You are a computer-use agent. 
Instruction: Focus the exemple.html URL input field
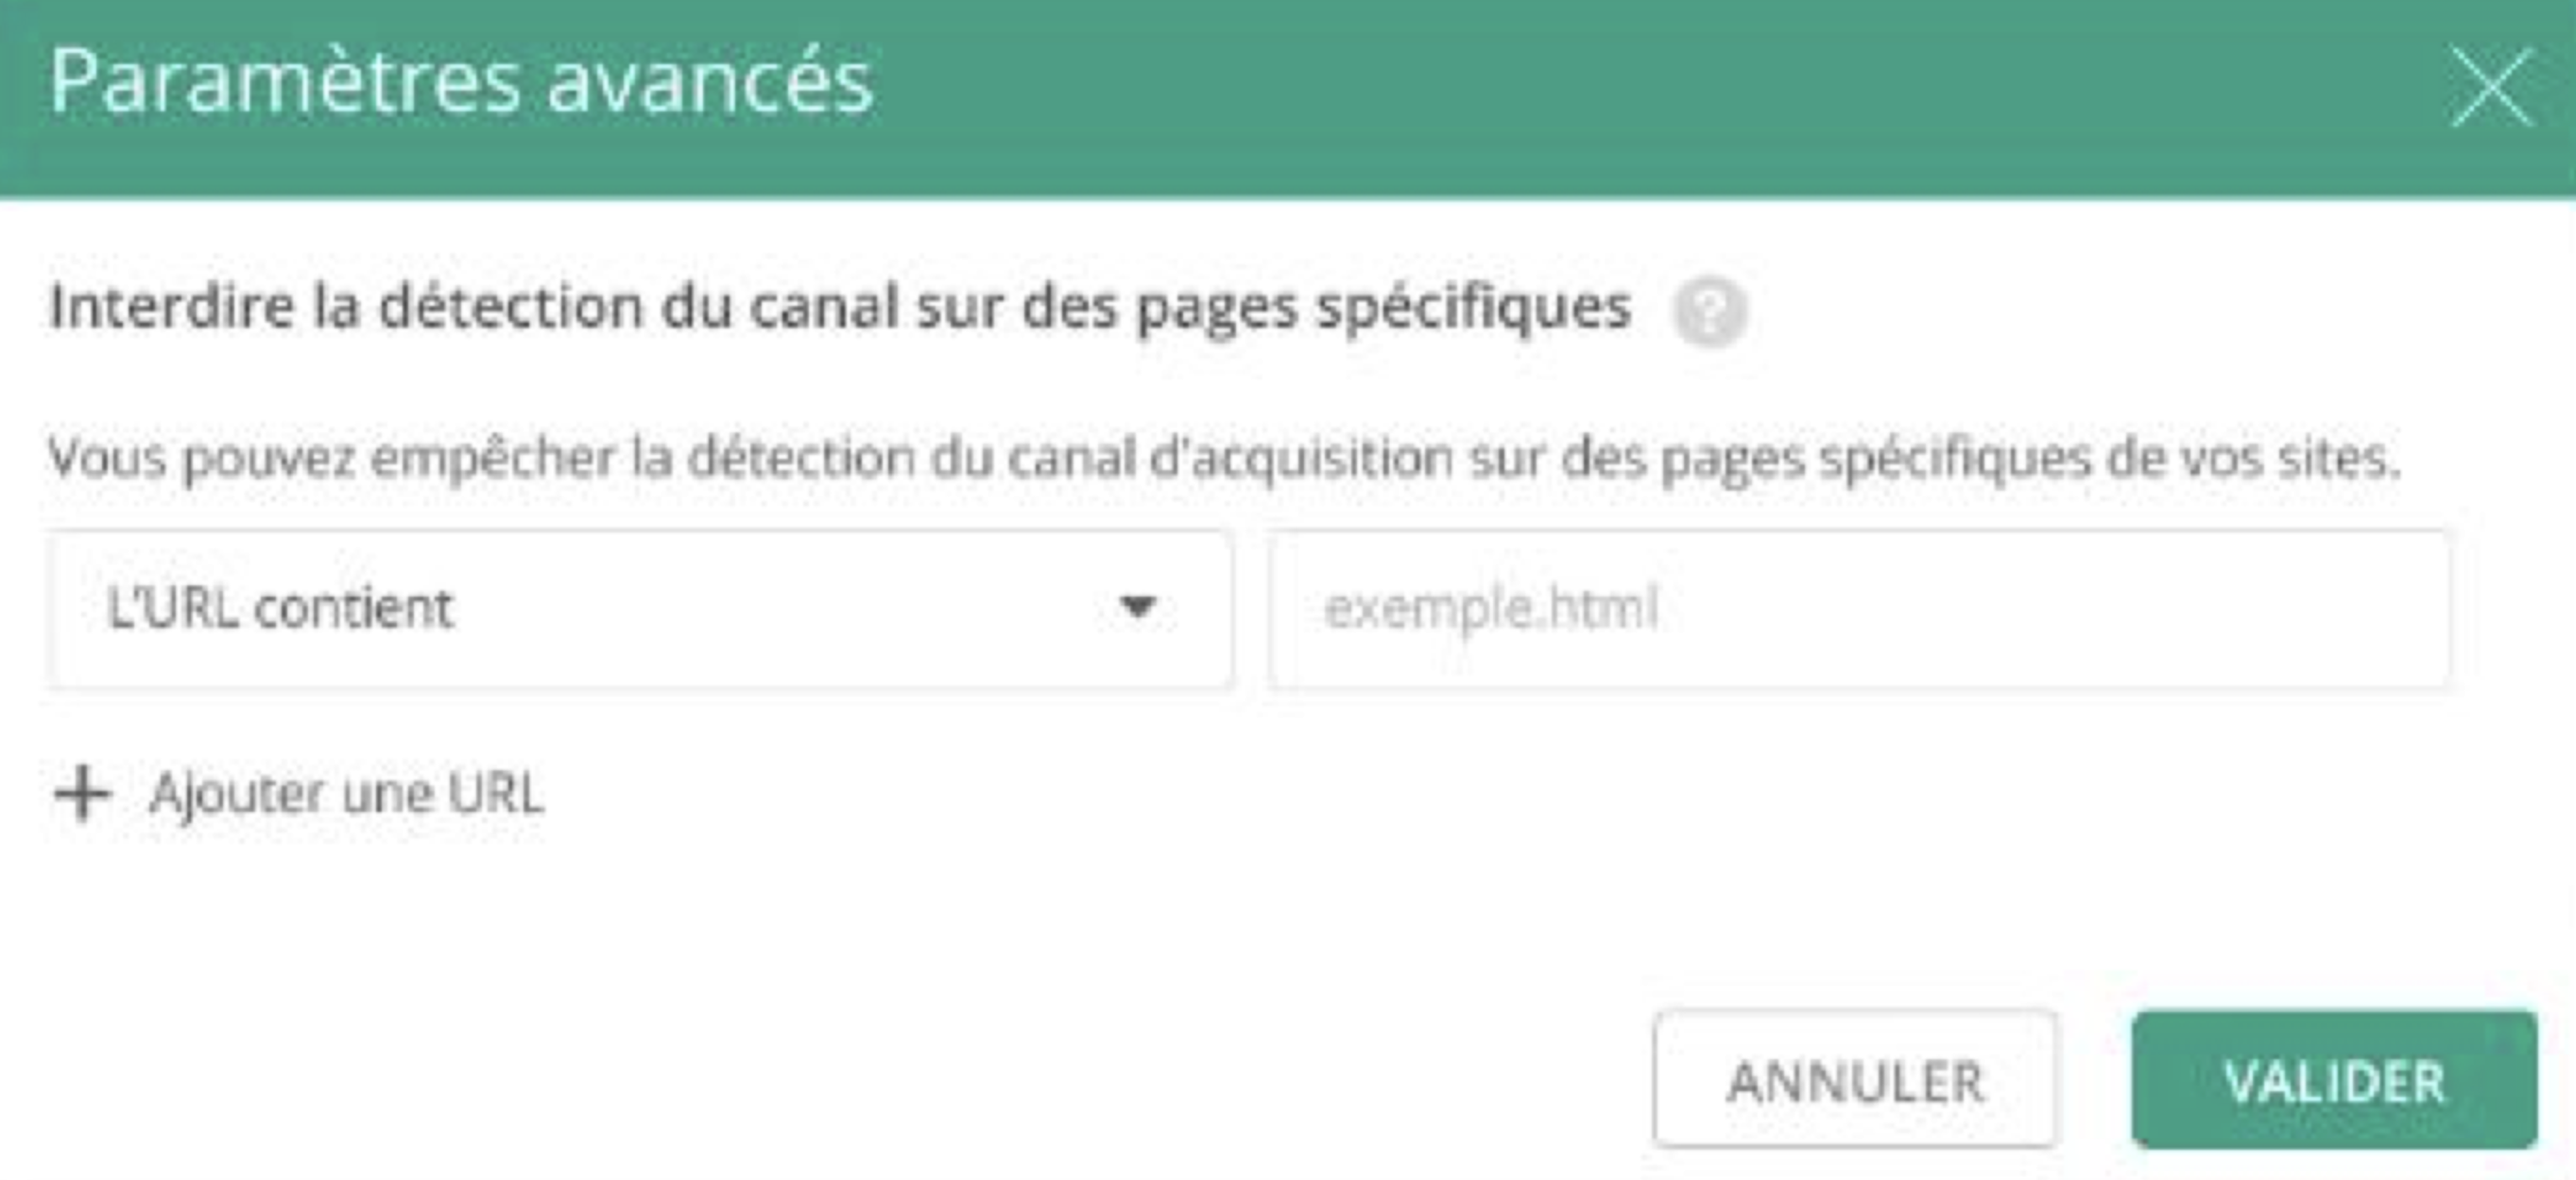(x=1860, y=610)
